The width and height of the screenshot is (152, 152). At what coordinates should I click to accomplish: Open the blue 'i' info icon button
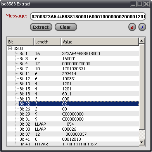142,27
